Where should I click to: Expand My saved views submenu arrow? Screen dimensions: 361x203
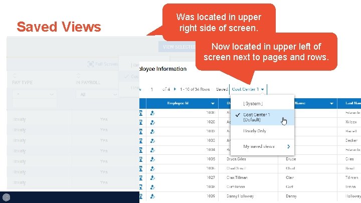[288, 146]
